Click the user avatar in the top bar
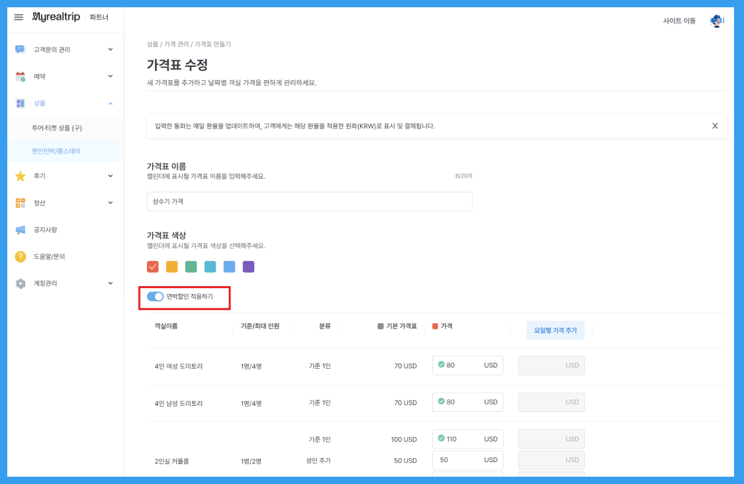This screenshot has height=484, width=744. pos(716,21)
